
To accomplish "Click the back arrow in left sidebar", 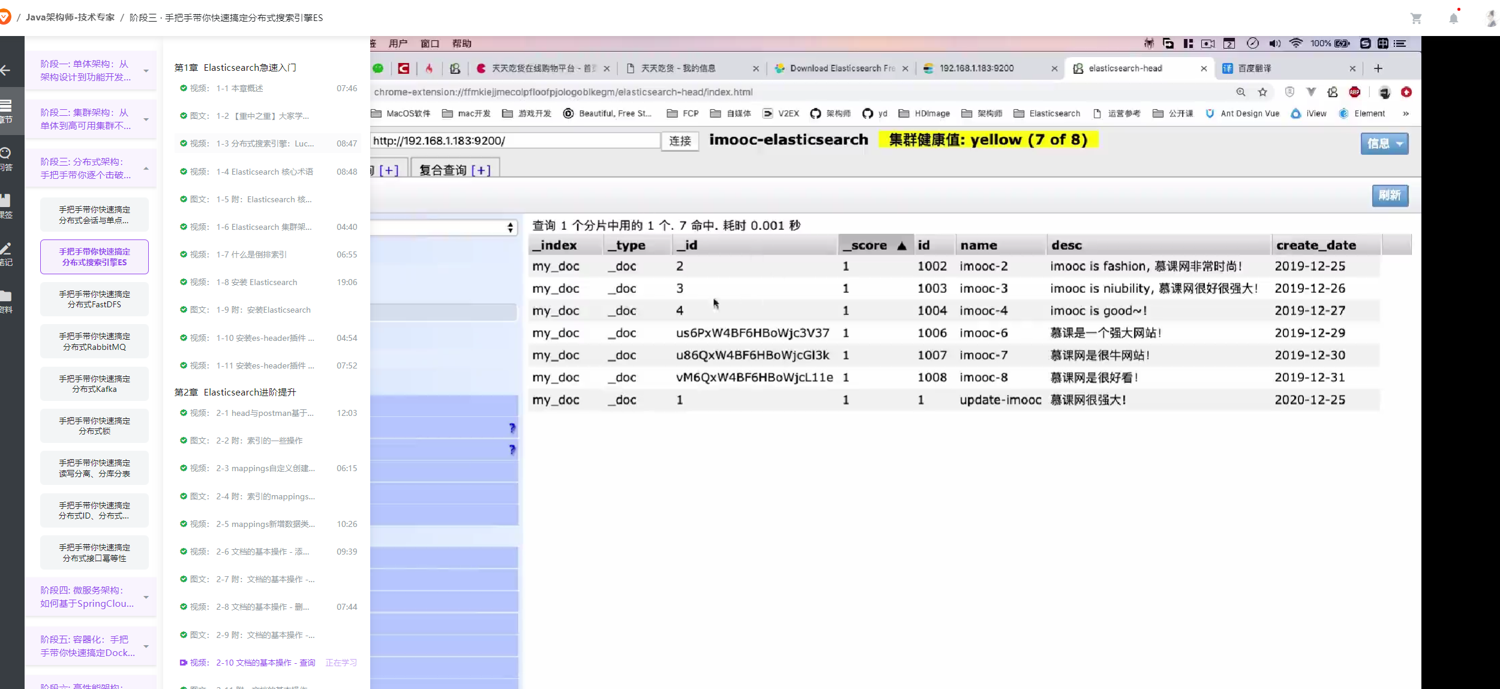I will pos(6,70).
